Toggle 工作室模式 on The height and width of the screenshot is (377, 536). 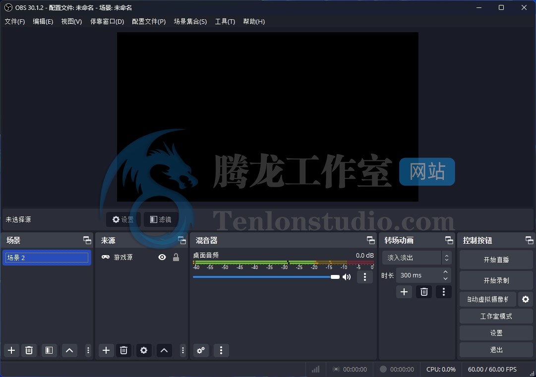[x=496, y=316]
